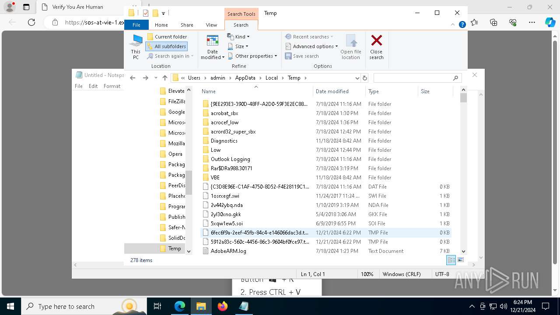This screenshot has height=315, width=560.
Task: Open Notepad Edit menu
Action: click(93, 86)
